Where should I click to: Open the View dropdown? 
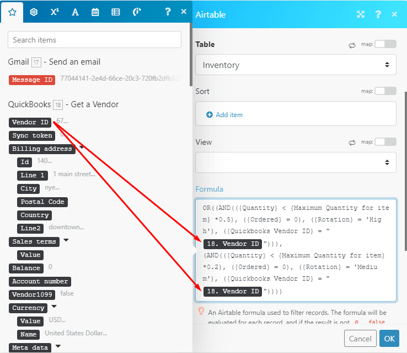(296, 162)
